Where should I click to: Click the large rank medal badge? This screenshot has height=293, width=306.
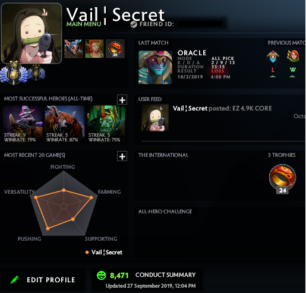point(13,73)
